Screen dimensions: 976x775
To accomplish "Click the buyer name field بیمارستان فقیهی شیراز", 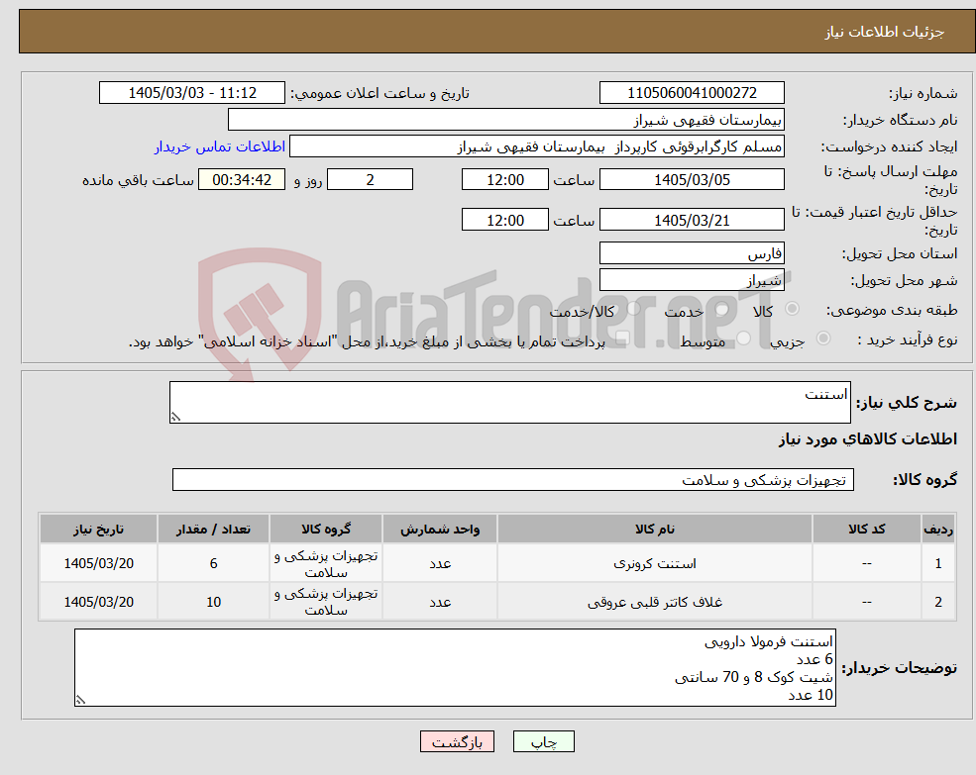I will [x=506, y=120].
